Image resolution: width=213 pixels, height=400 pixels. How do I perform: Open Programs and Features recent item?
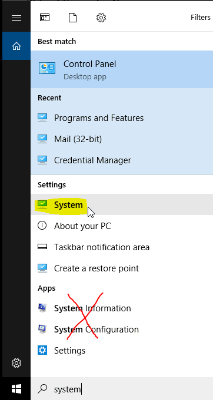pyautogui.click(x=122, y=118)
